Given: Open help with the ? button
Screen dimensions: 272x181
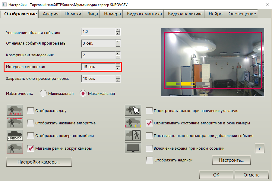Looking at the screenshot, I should (x=260, y=148).
